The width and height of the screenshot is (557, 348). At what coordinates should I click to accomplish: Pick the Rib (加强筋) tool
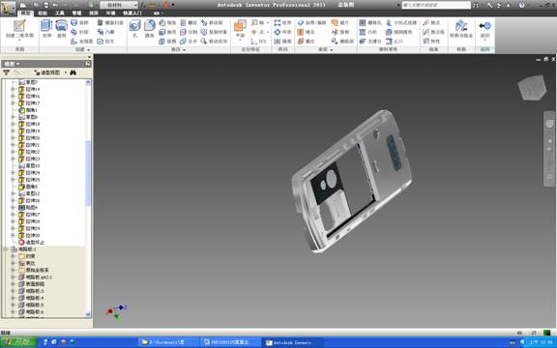pyautogui.click(x=81, y=42)
